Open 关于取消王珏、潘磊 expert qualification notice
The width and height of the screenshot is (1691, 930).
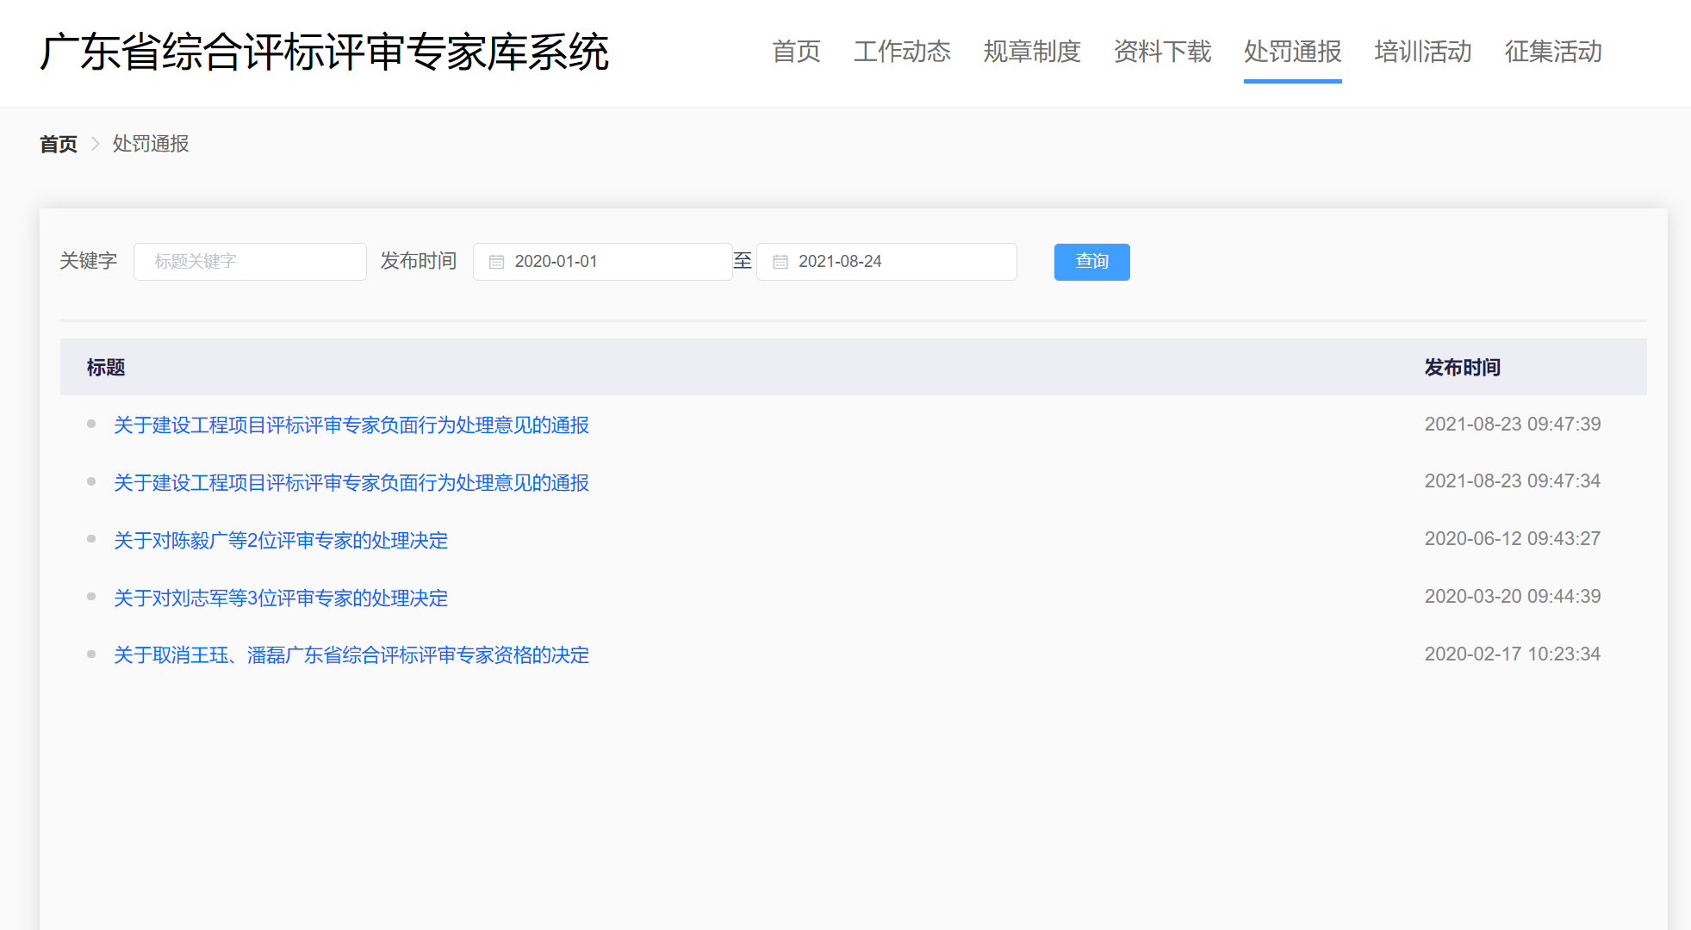[351, 654]
